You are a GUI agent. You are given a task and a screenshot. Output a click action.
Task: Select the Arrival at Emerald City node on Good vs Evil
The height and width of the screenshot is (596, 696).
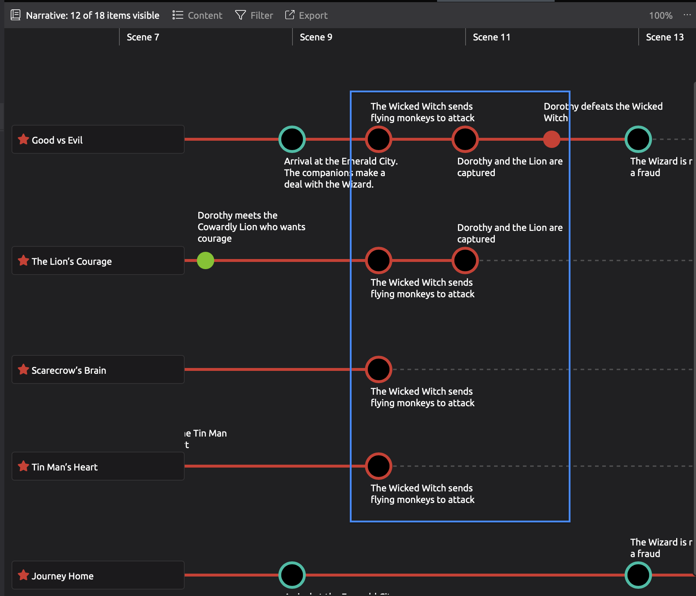click(292, 139)
